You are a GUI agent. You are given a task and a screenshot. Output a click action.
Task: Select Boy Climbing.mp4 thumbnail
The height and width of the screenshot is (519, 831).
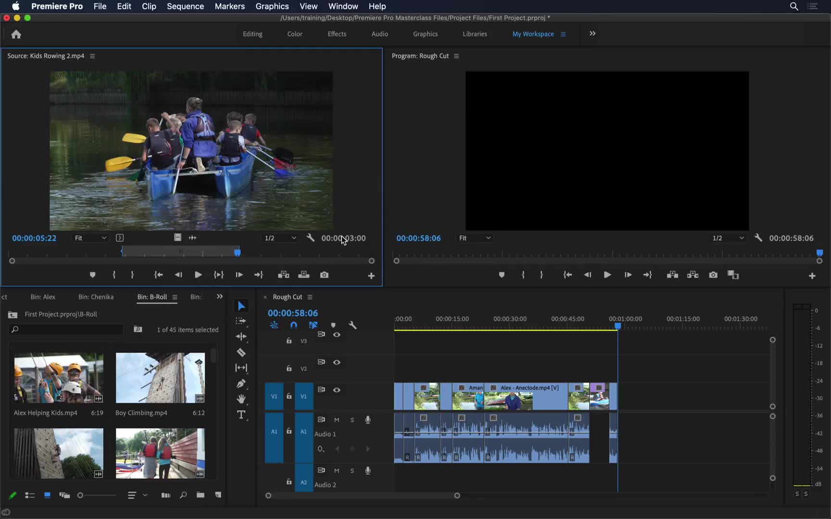160,378
